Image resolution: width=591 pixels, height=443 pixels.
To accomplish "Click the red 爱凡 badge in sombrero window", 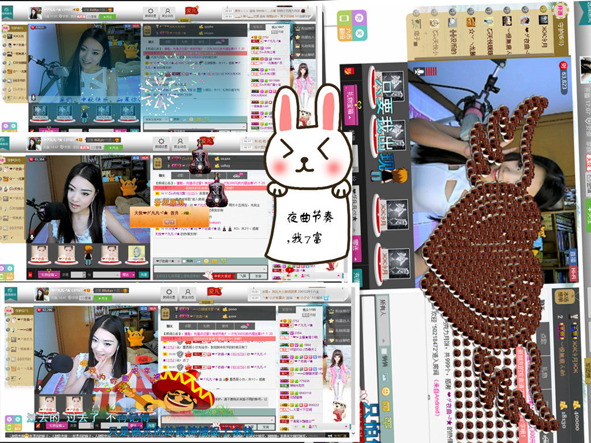I will tap(214, 291).
